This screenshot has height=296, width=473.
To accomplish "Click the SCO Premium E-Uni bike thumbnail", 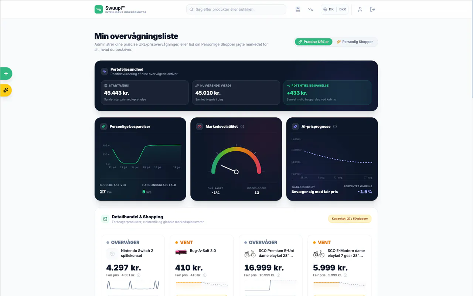I will point(250,253).
